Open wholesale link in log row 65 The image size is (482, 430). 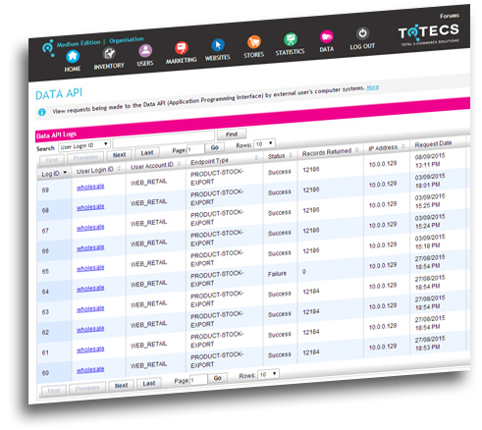90,268
